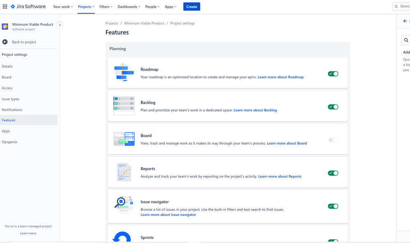Image resolution: width=410 pixels, height=243 pixels.
Task: Select Features in sidebar
Action: pos(28,120)
